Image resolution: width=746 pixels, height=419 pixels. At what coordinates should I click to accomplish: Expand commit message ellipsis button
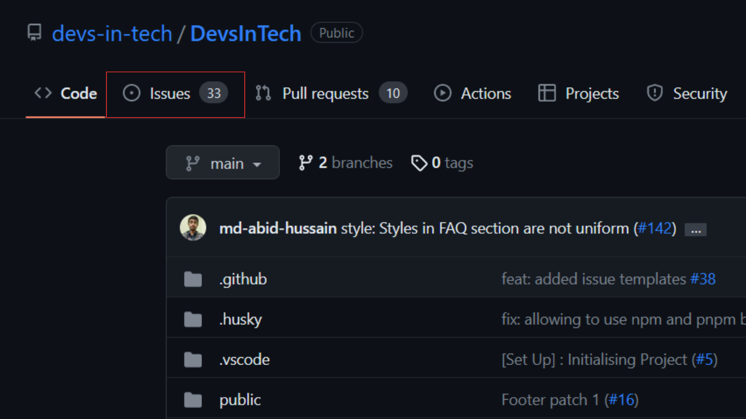(695, 230)
